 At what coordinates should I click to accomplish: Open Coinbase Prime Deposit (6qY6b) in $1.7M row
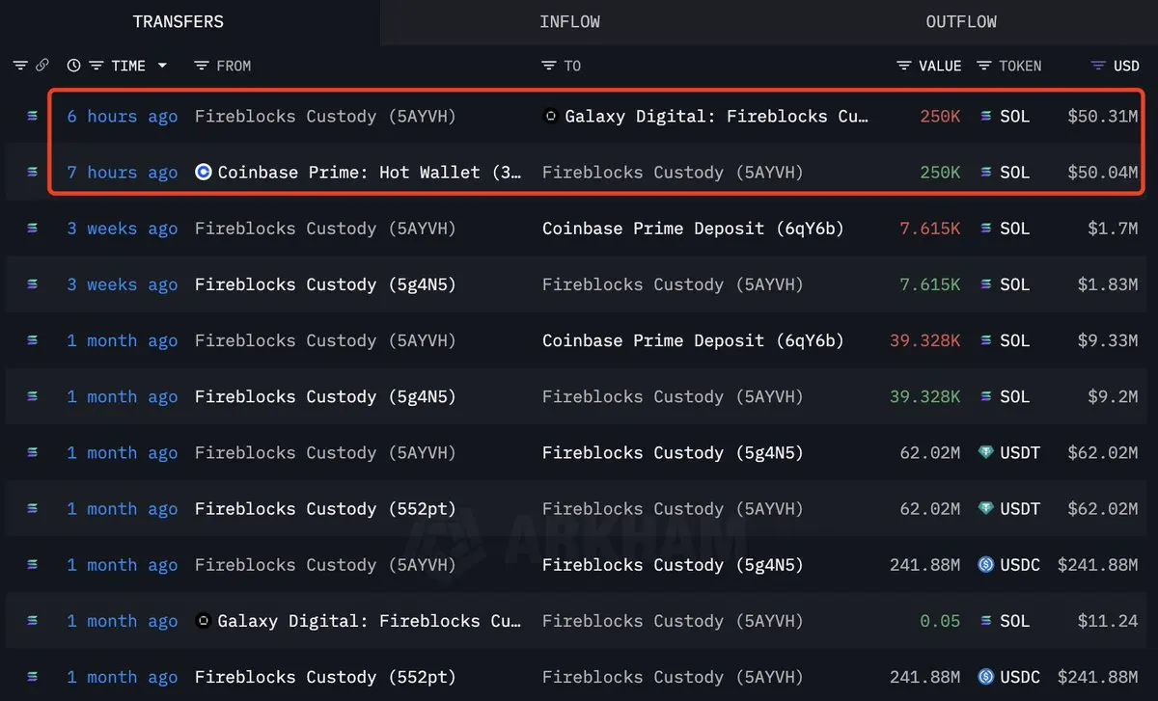pyautogui.click(x=693, y=229)
